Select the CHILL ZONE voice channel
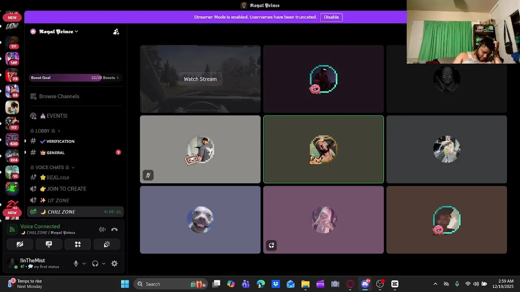 (x=76, y=212)
